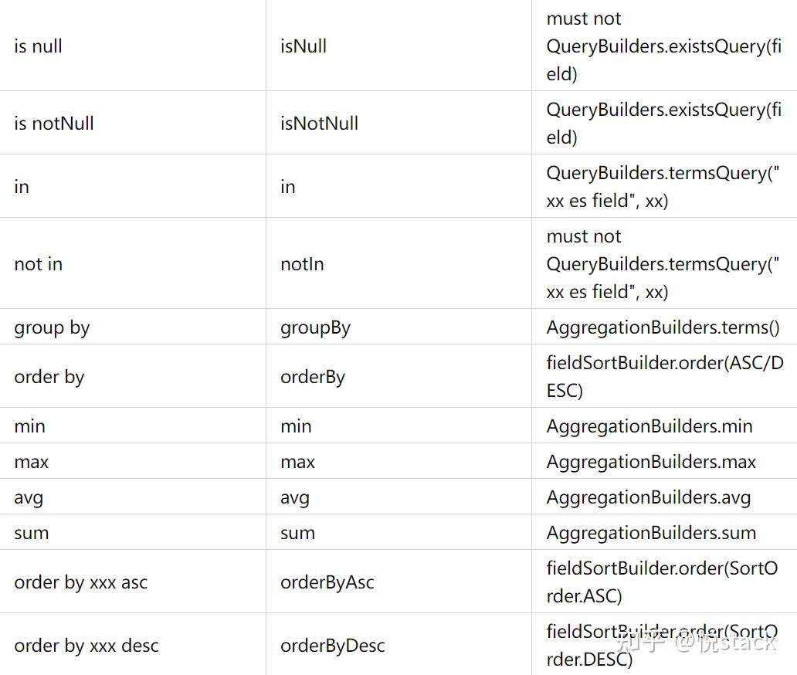Click the AggregationBuilders.min cell

(649, 426)
